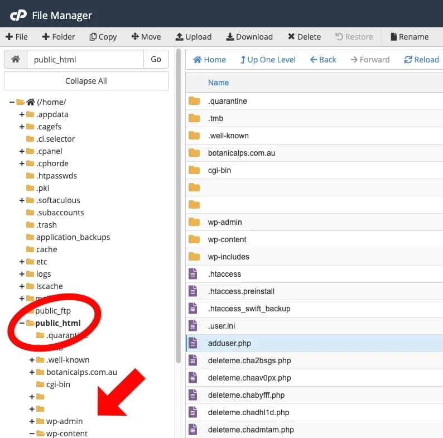
Task: Select wp-content folder icon in file list
Action: point(194,239)
